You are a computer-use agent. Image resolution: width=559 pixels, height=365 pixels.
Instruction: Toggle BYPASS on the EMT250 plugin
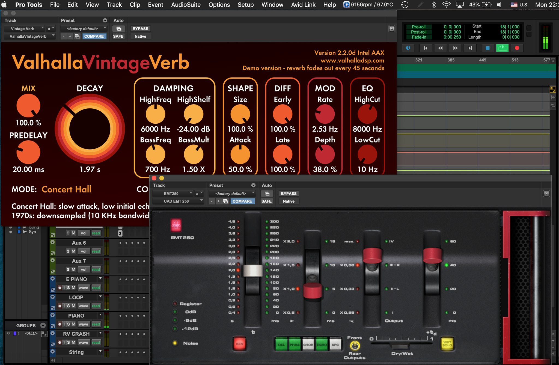point(289,194)
